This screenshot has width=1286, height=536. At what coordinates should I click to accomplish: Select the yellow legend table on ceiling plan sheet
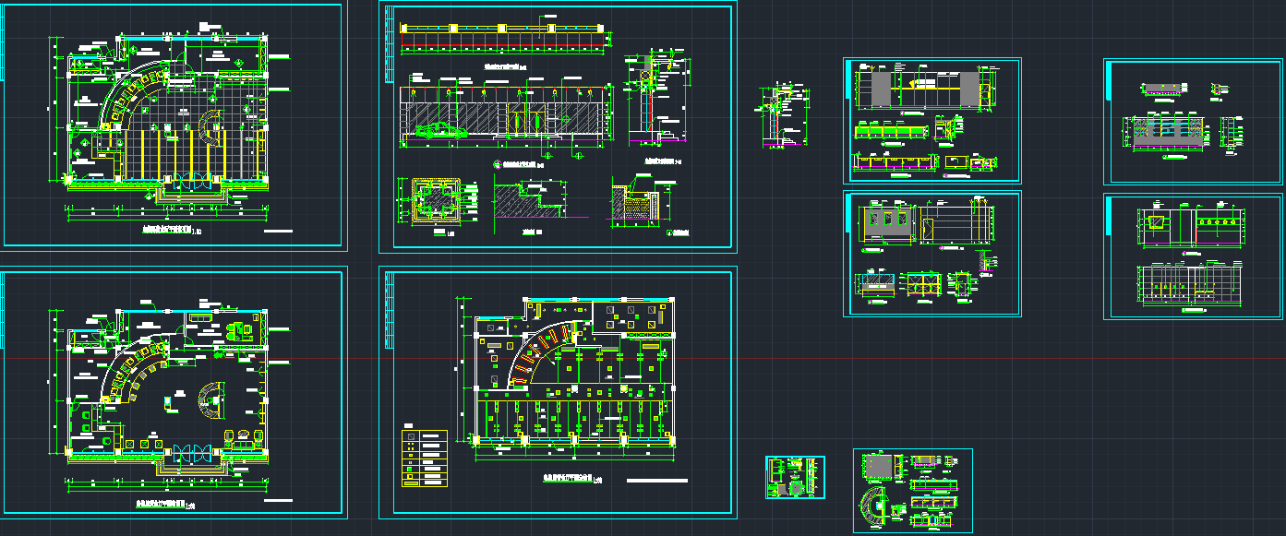424,458
